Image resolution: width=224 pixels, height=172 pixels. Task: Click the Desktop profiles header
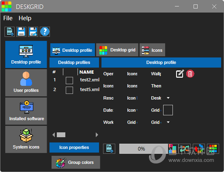[x=74, y=62]
